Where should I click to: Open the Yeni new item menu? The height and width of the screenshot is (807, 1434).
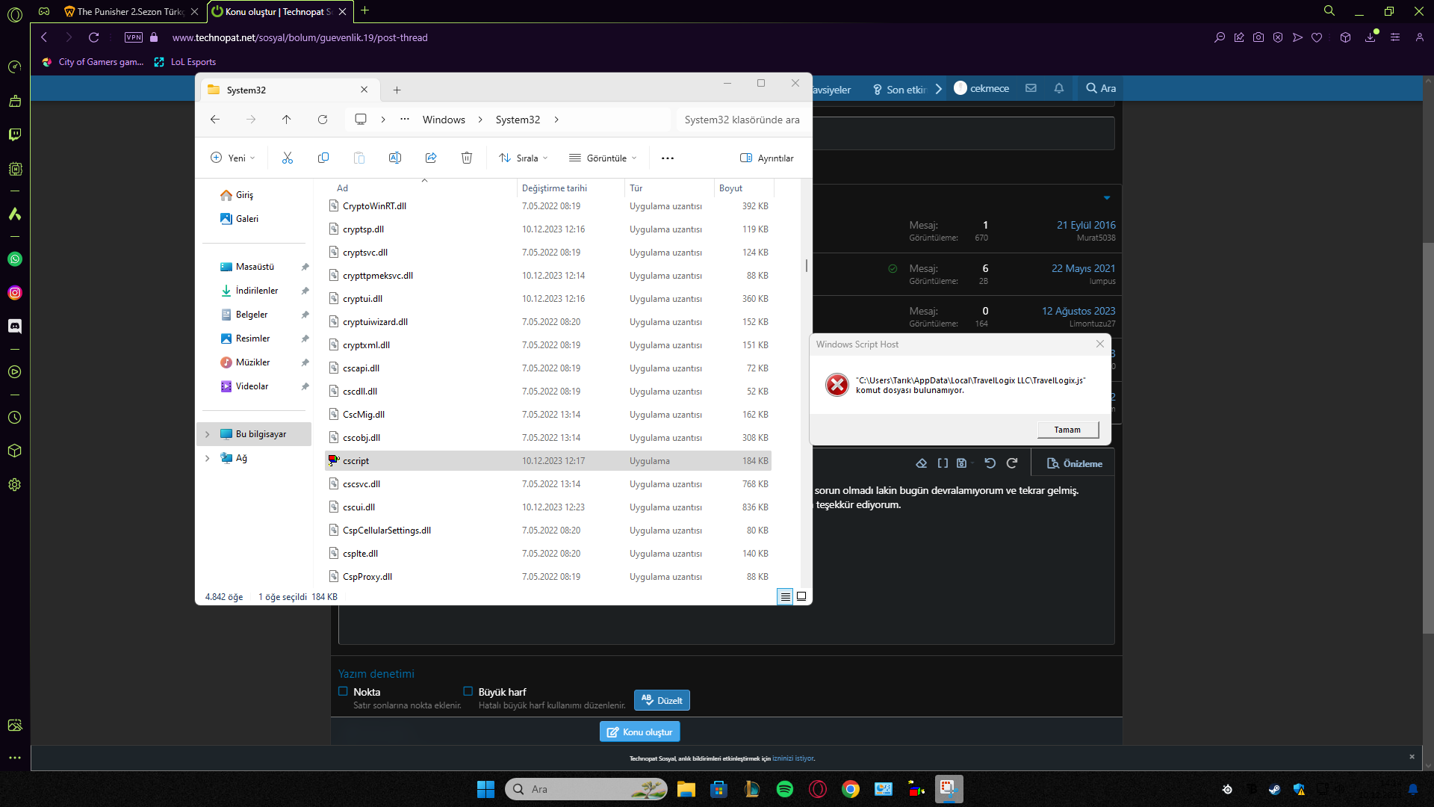pyautogui.click(x=233, y=158)
